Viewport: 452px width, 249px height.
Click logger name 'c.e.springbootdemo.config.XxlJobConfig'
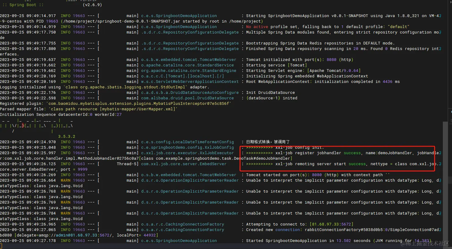click(188, 148)
